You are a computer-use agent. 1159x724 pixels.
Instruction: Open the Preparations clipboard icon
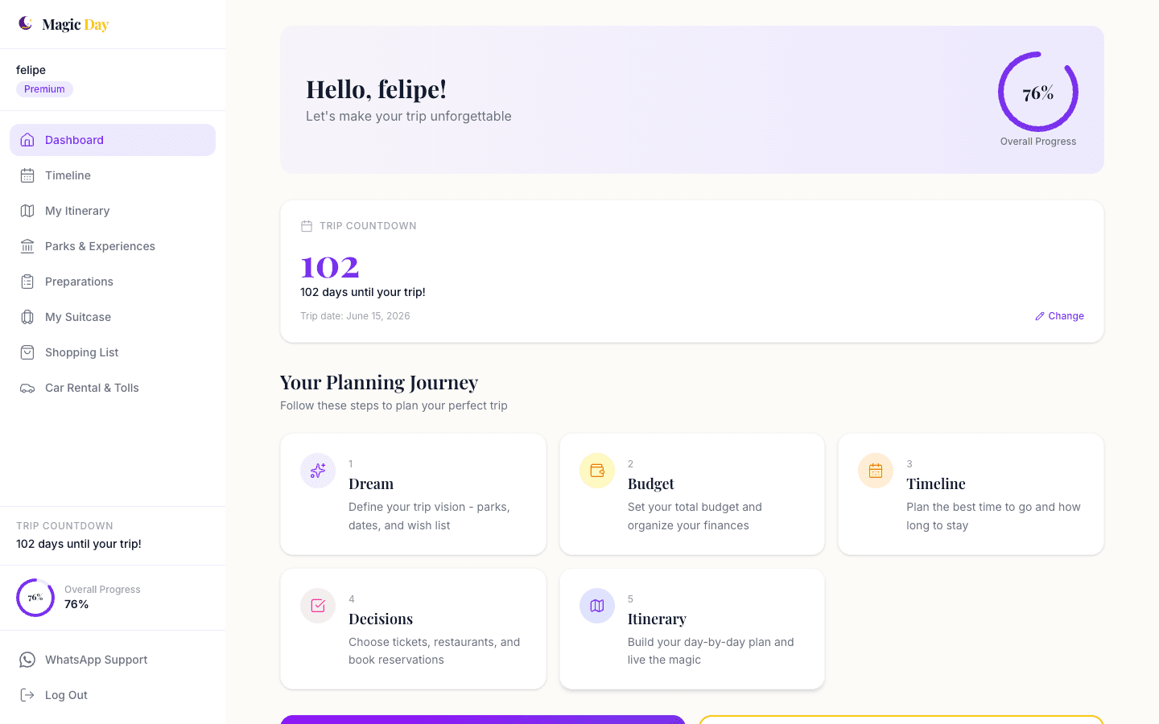[27, 282]
